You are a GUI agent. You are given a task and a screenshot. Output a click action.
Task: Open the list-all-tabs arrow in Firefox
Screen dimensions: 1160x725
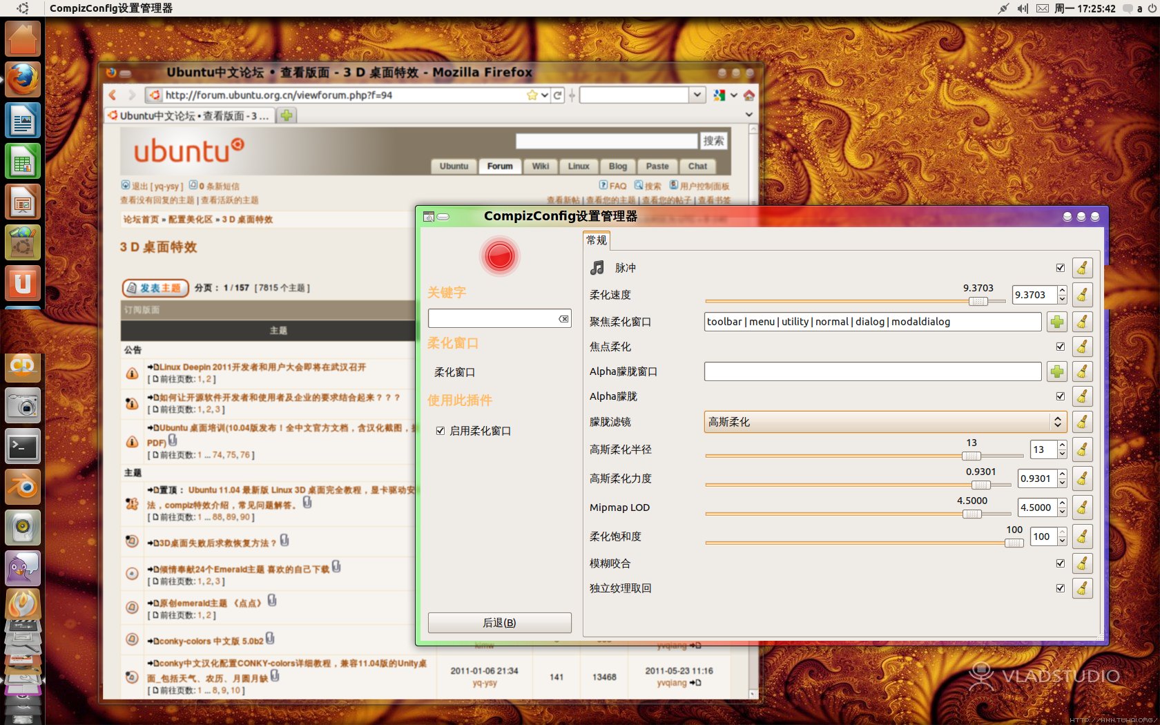tap(748, 115)
